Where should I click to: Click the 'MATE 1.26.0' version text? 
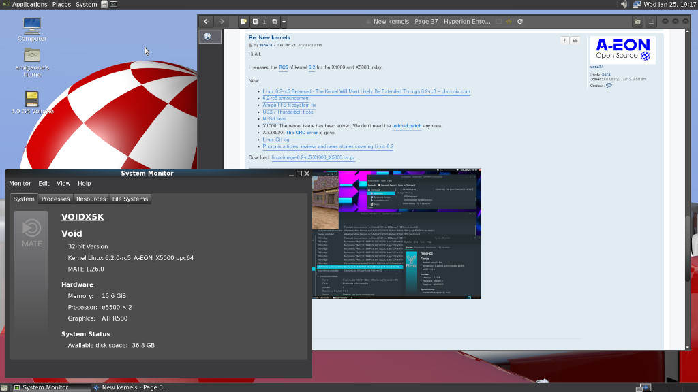(x=85, y=269)
